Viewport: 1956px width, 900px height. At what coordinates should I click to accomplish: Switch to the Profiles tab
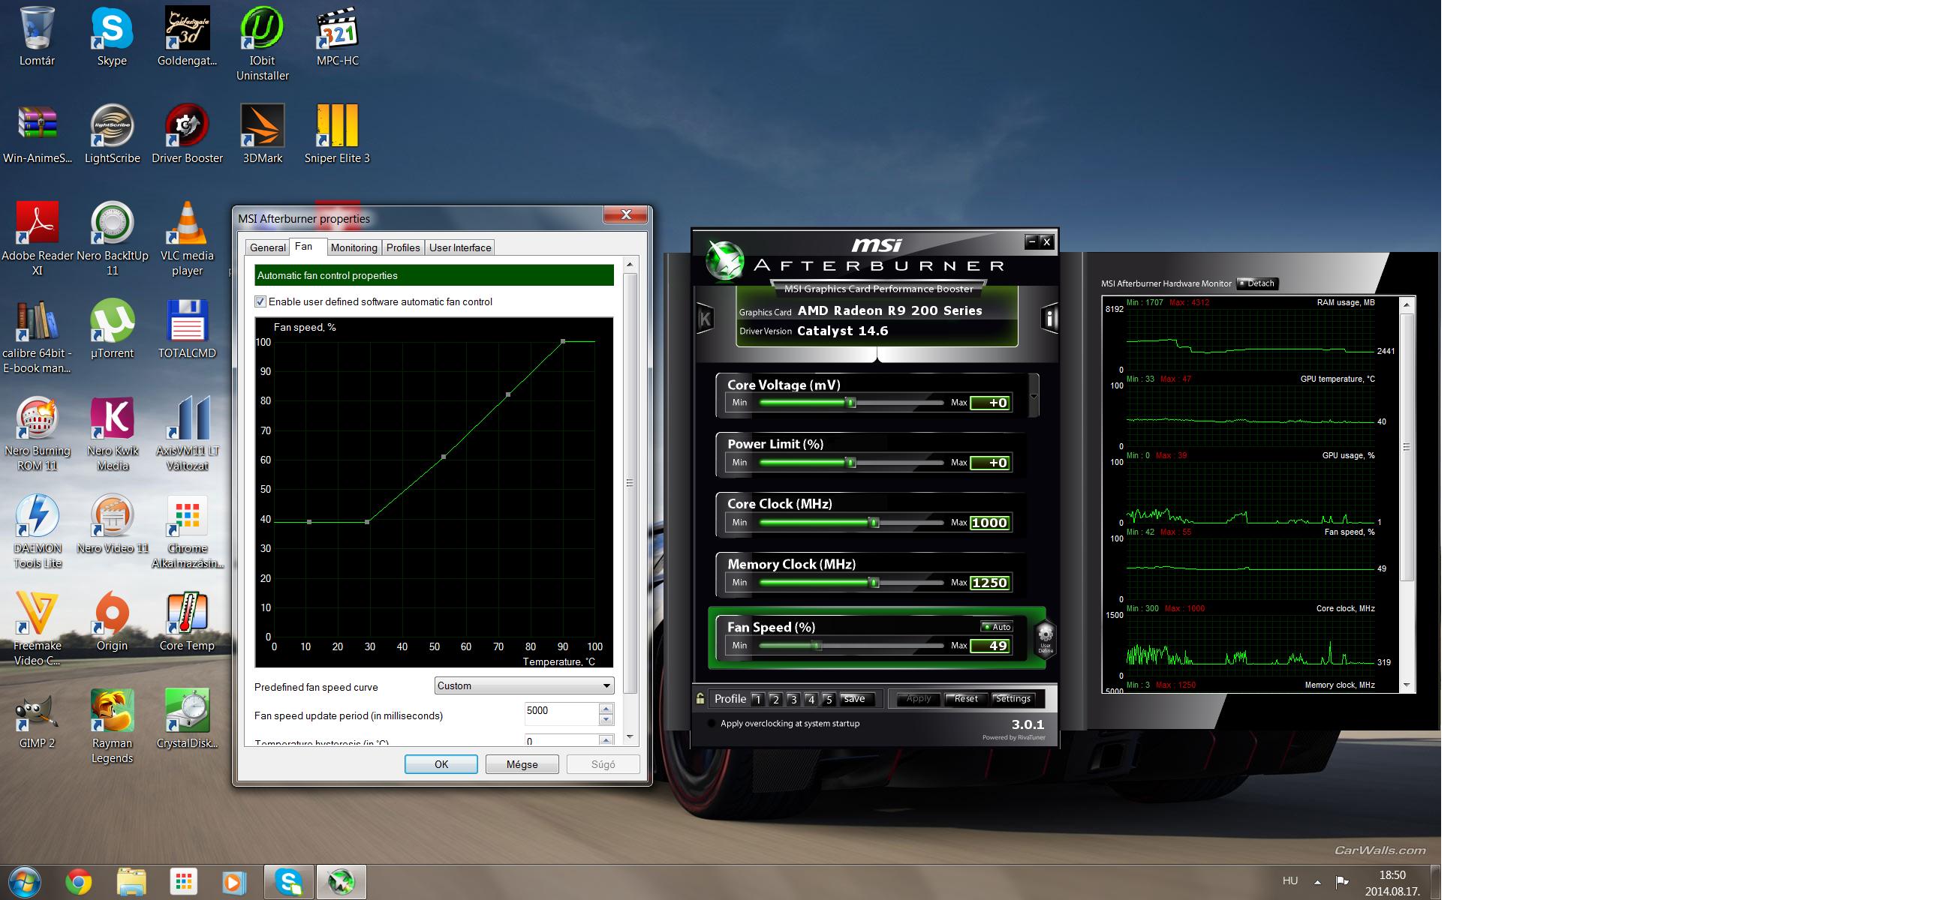(403, 247)
